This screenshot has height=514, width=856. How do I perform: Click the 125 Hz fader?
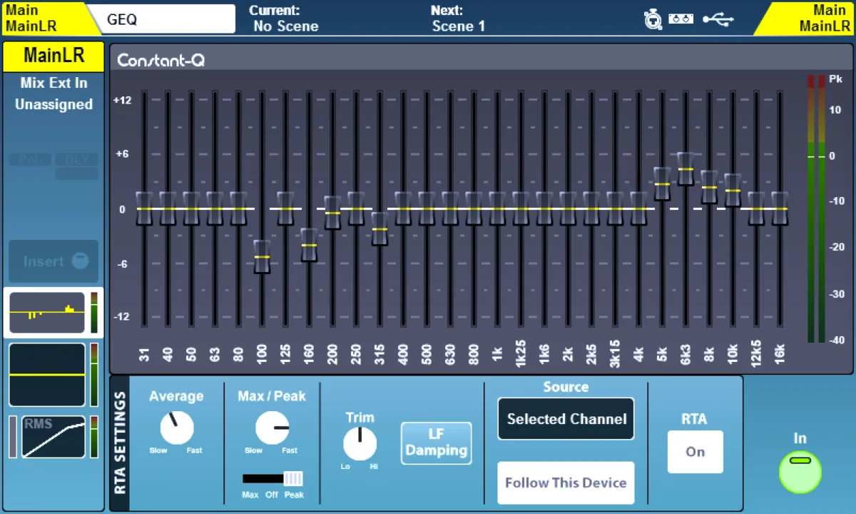pyautogui.click(x=285, y=208)
